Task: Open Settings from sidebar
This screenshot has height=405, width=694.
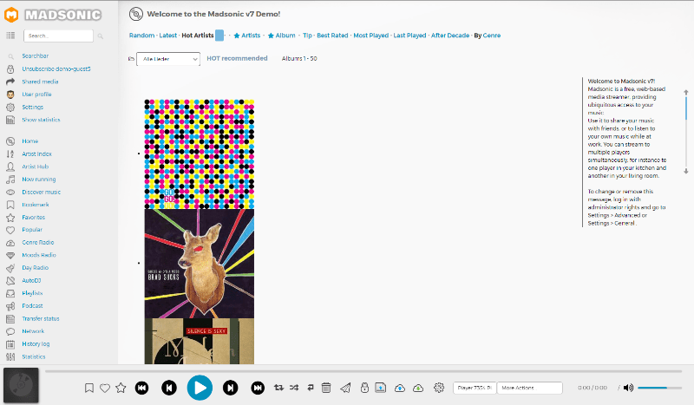Action: [33, 108]
